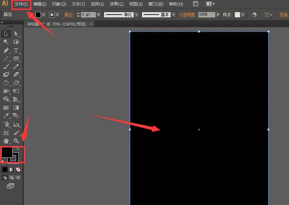
Task: Choose the Hand tool
Action: [6, 141]
